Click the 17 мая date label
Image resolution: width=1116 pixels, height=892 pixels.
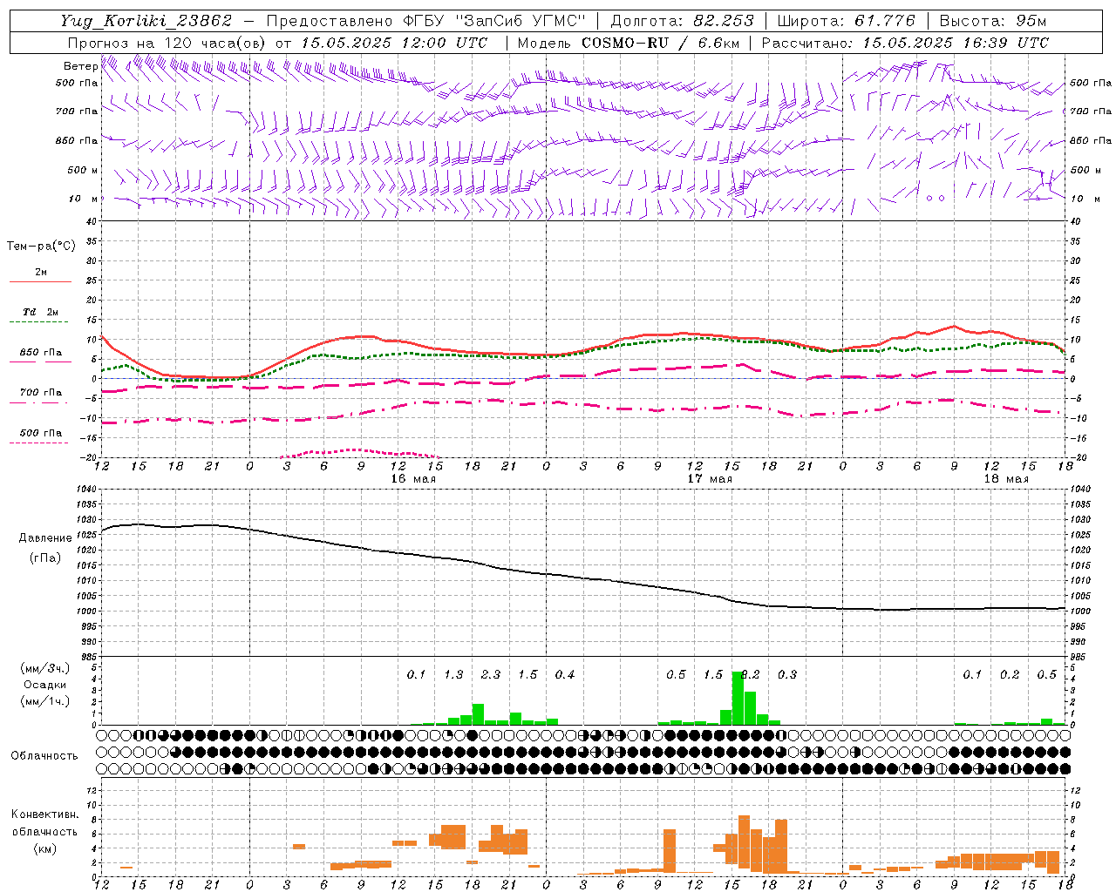coord(710,479)
